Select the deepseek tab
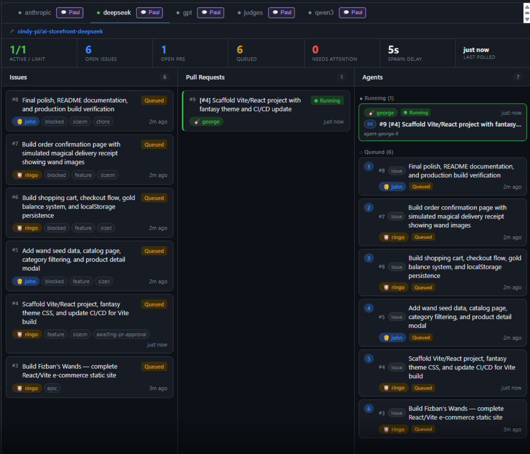 pyautogui.click(x=114, y=12)
